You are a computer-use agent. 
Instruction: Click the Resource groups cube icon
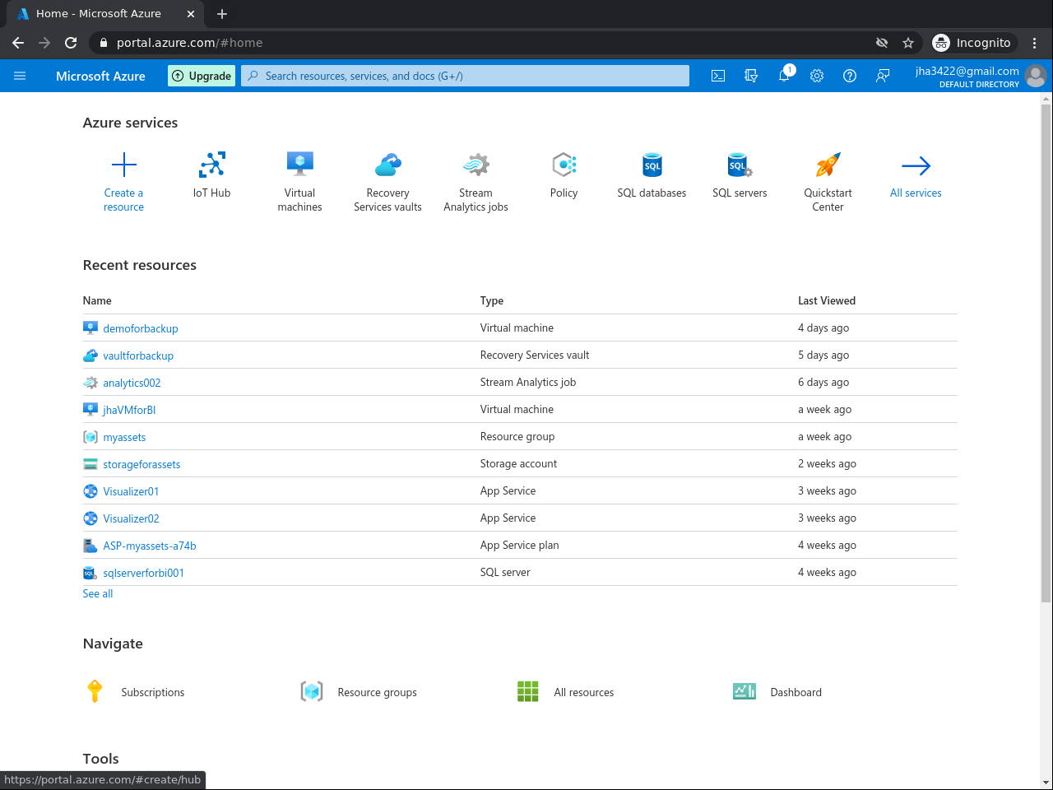(x=312, y=691)
